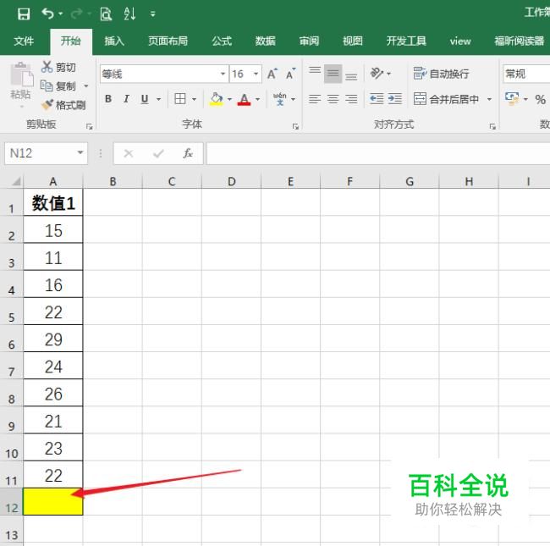
Task: Click the Increase Indent icon
Action: point(395,99)
